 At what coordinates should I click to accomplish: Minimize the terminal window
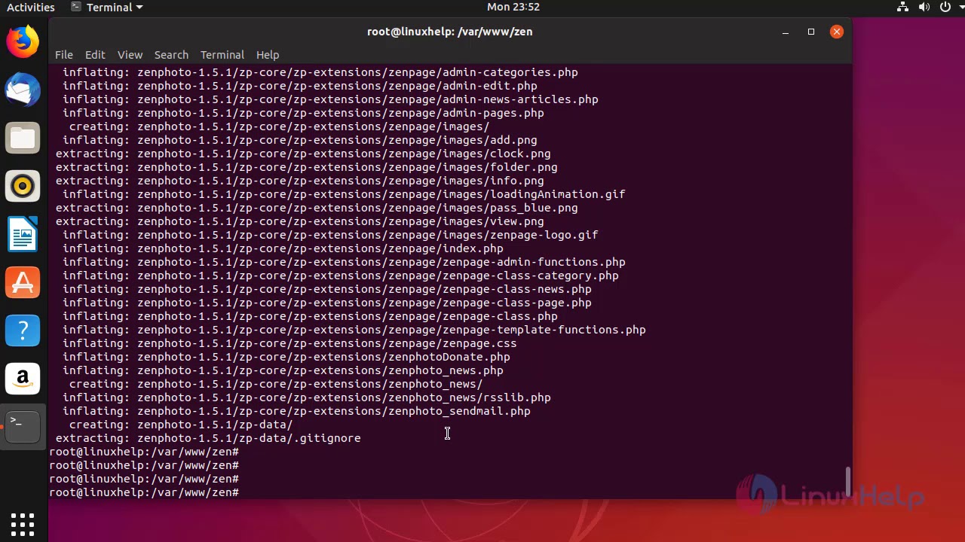click(786, 32)
